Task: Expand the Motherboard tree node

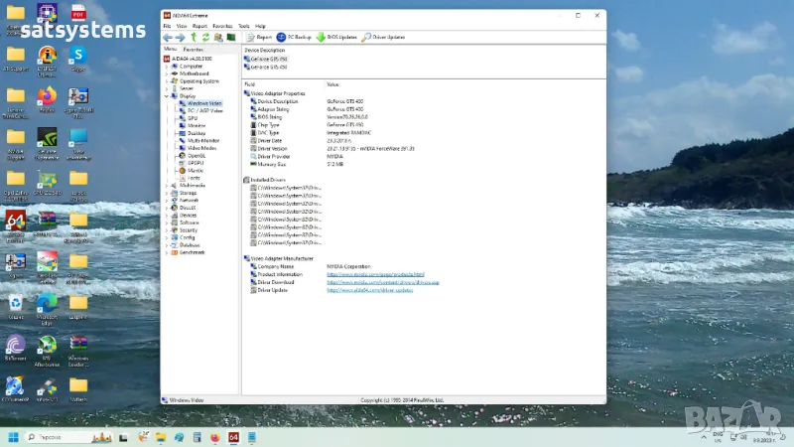Action: [x=167, y=74]
